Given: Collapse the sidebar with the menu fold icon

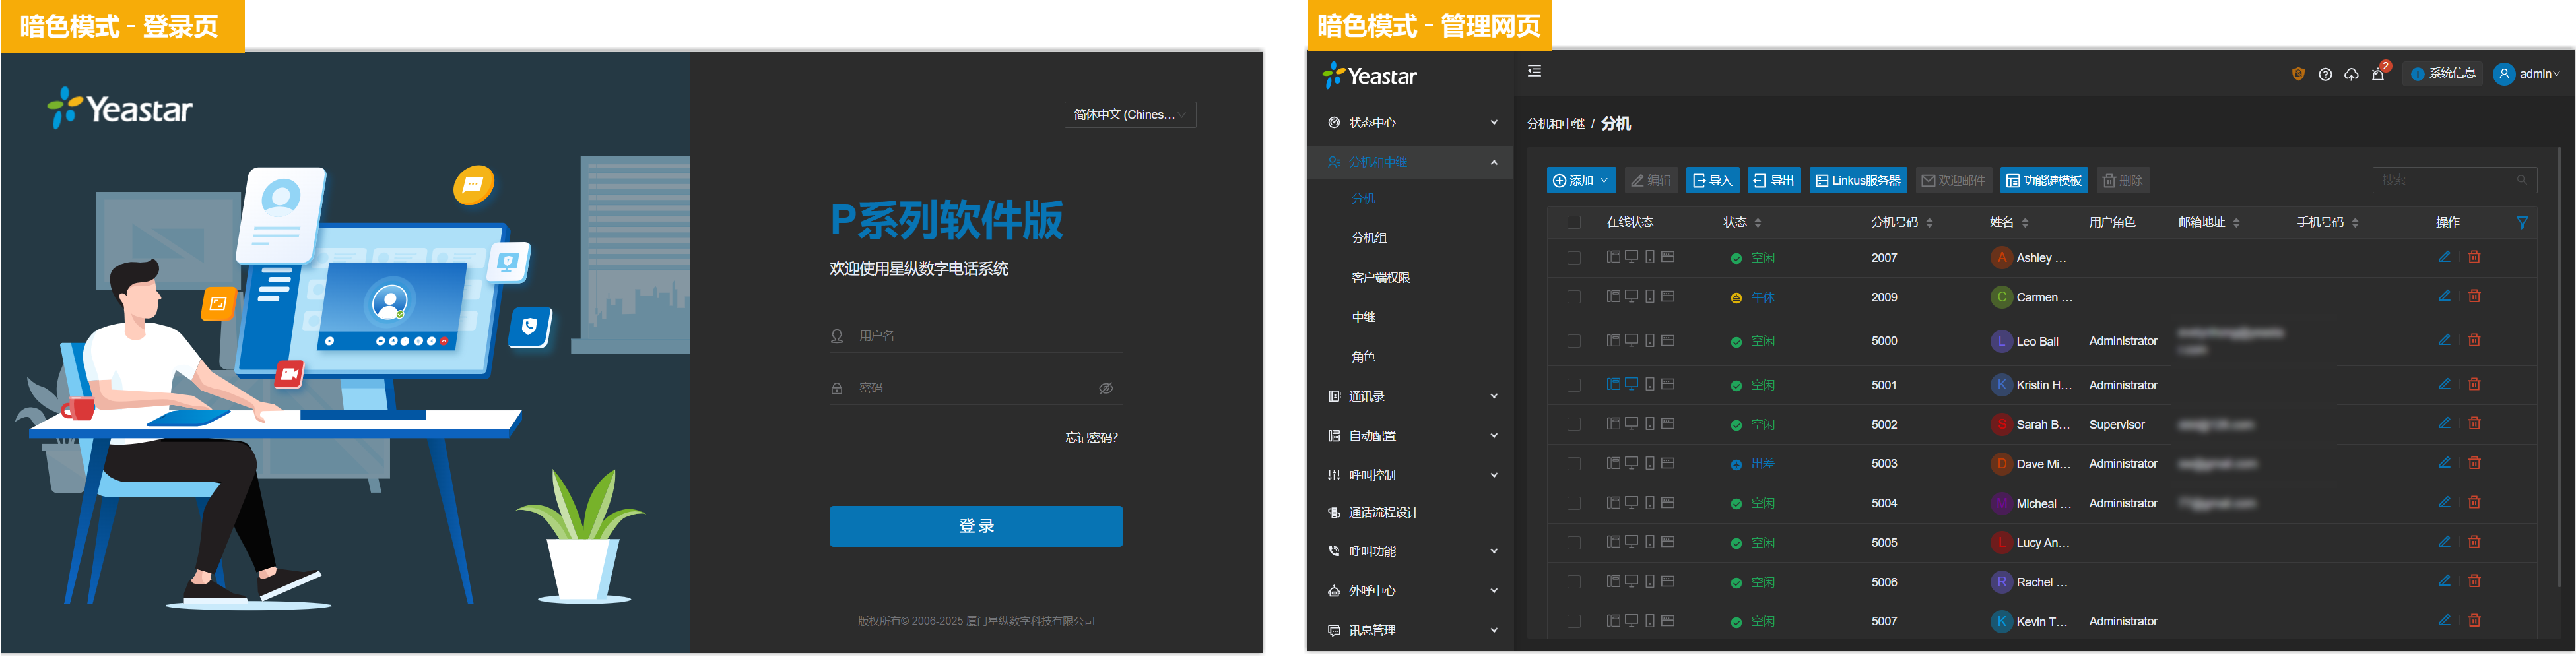Looking at the screenshot, I should [x=1534, y=71].
